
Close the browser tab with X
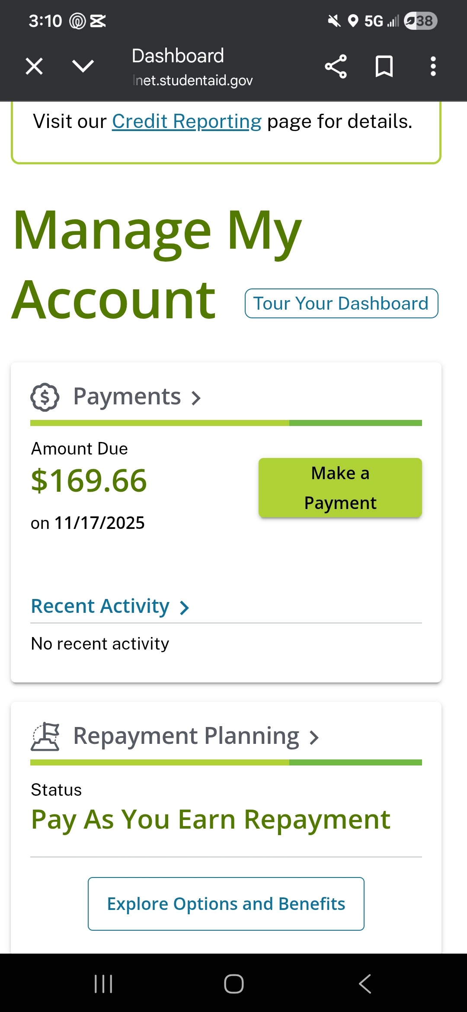(x=34, y=66)
